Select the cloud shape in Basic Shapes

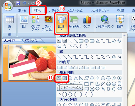(x=119, y=89)
